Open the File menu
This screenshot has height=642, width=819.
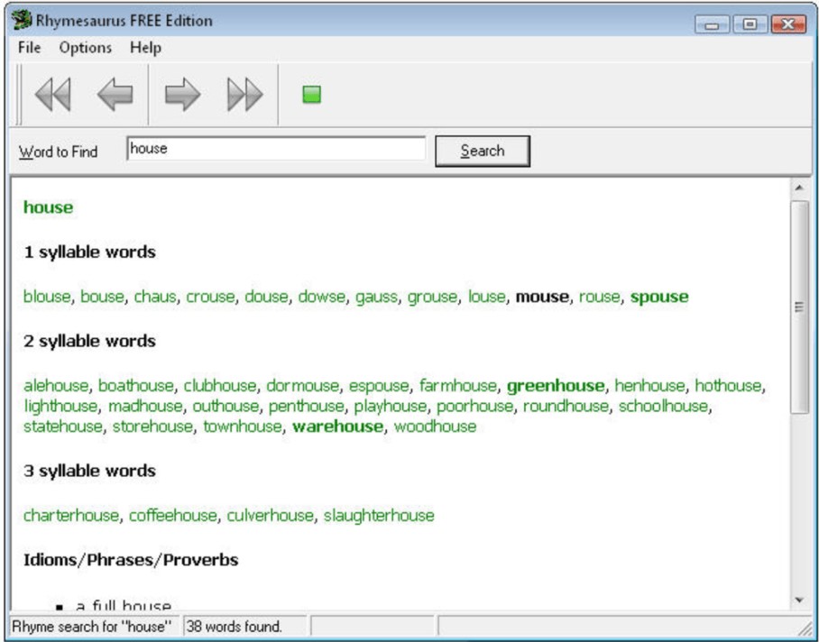click(x=29, y=48)
